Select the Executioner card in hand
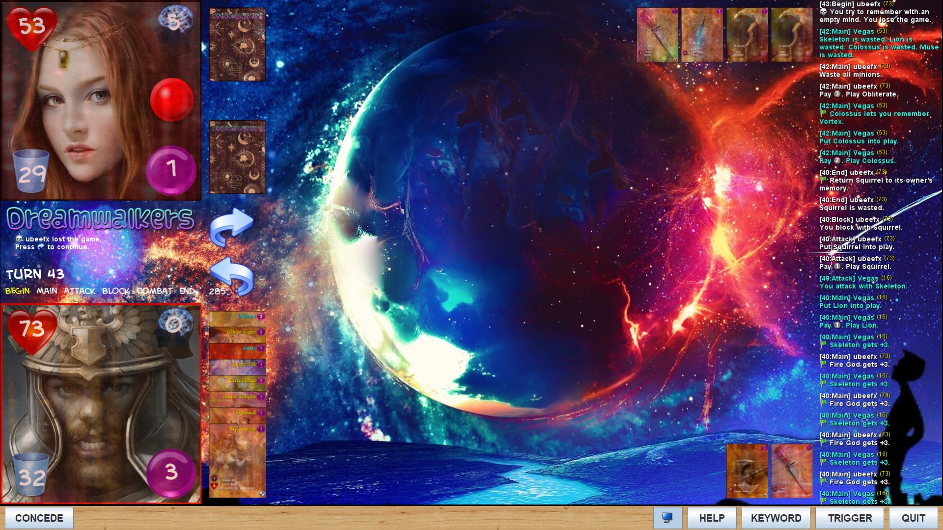Image resolution: width=943 pixels, height=530 pixels. (237, 383)
